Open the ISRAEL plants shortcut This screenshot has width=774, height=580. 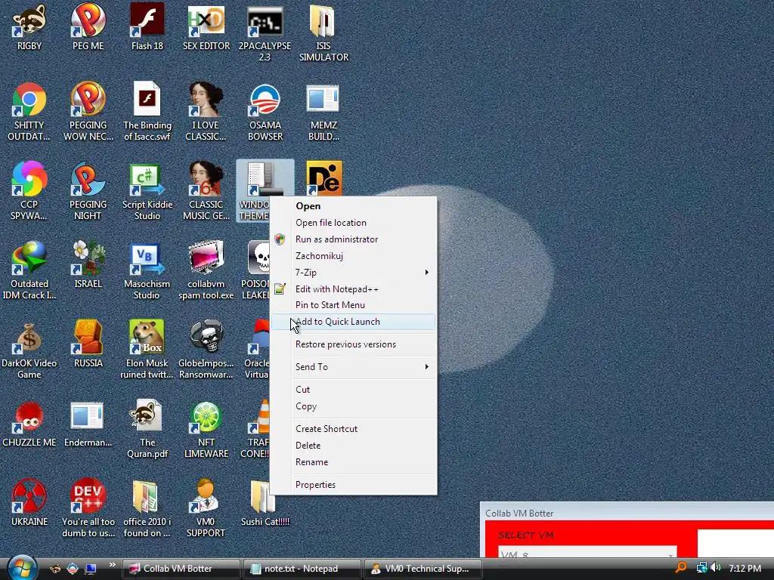(88, 265)
